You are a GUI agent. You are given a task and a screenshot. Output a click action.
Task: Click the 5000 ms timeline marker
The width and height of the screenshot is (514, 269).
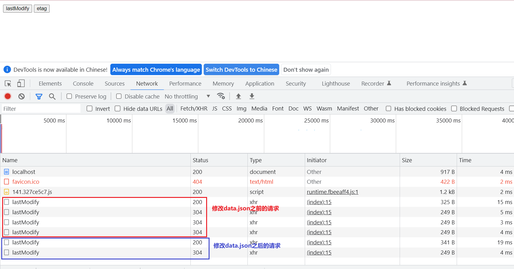[54, 120]
